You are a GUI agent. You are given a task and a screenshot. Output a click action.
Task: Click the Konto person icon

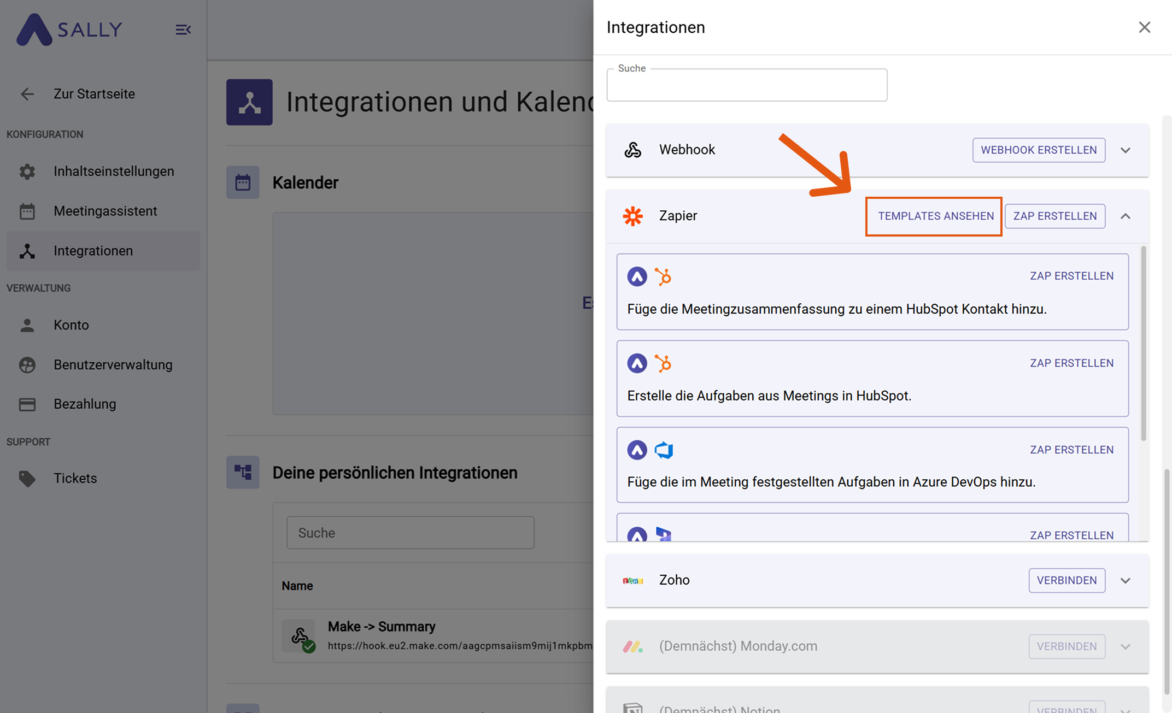[x=27, y=325]
